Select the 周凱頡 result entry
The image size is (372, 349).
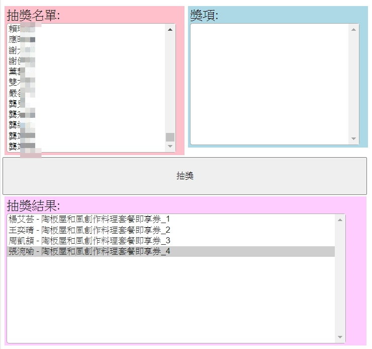[89, 241]
